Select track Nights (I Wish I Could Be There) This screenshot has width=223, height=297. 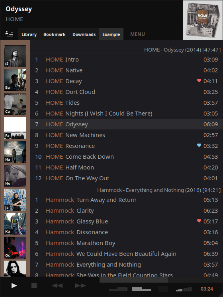[x=126, y=114]
